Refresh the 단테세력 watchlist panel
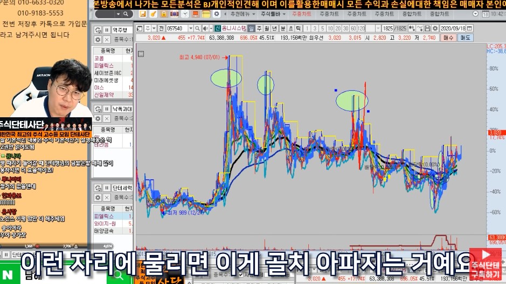 pos(98,188)
